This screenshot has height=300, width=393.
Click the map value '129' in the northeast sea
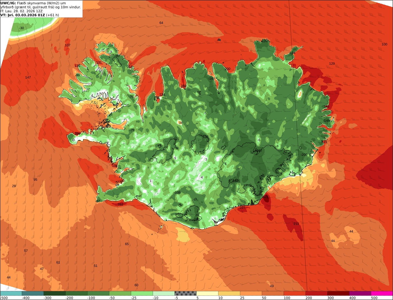[x=332, y=64]
